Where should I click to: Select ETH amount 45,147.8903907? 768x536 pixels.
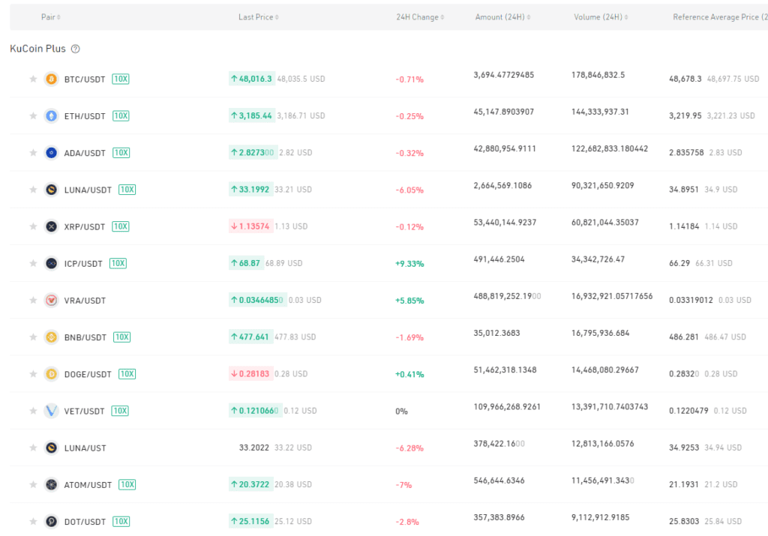point(503,112)
